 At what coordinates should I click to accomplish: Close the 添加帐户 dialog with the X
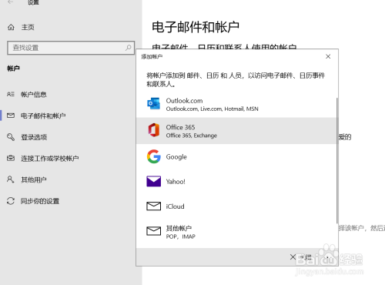(328, 56)
